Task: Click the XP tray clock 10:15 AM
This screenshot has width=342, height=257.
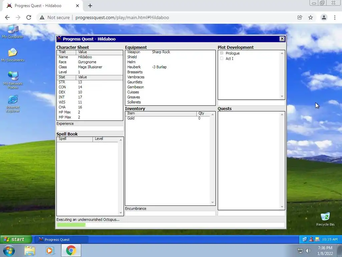Action: (330, 240)
